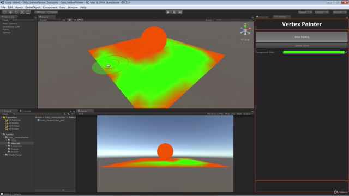Open Hierarchy Create dropdown

(6, 20)
